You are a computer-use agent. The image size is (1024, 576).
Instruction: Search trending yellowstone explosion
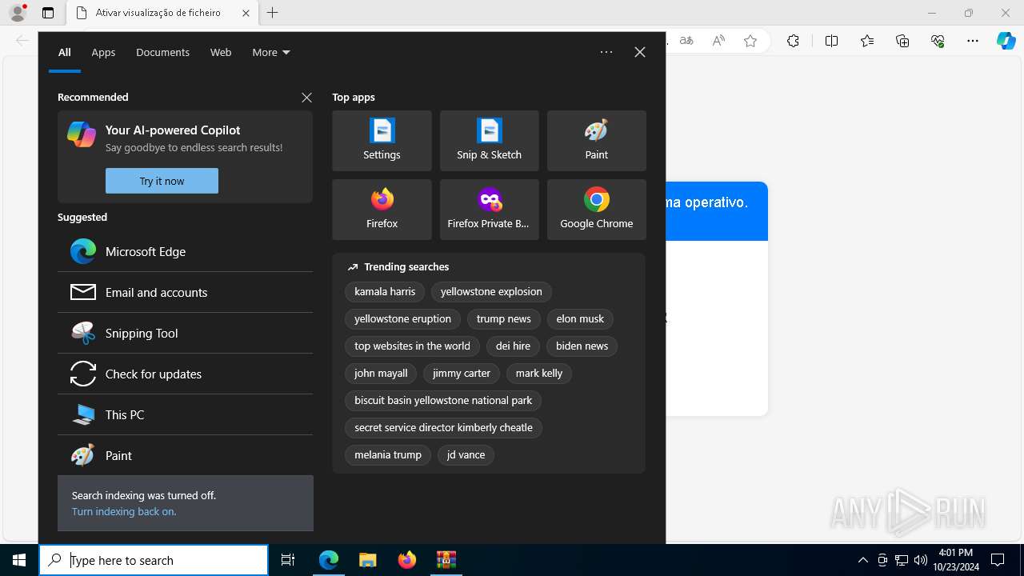491,292
